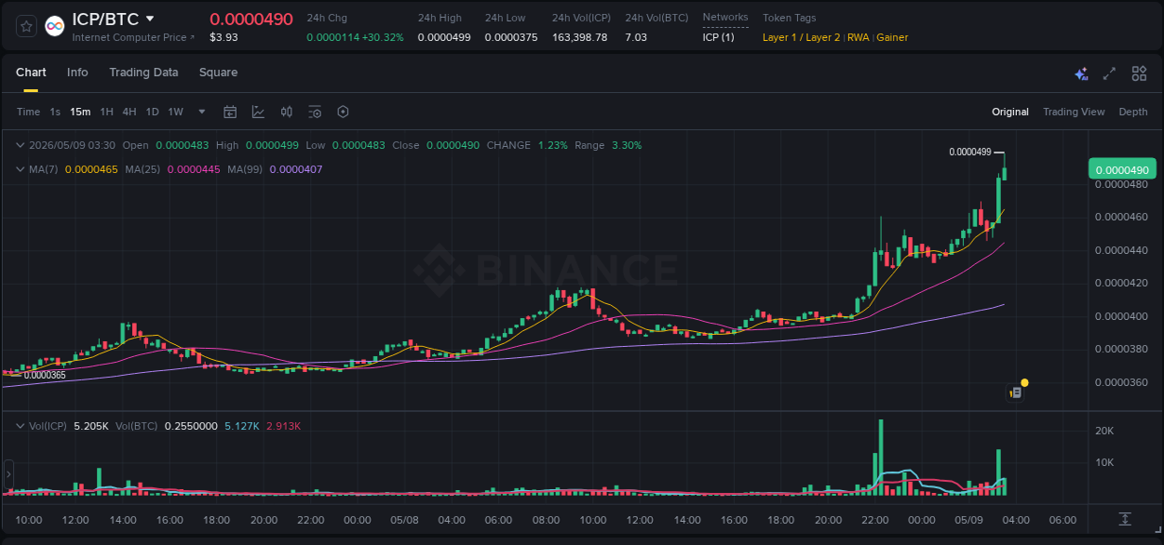The image size is (1164, 545).
Task: Click the RWA token tag
Action: 858,37
